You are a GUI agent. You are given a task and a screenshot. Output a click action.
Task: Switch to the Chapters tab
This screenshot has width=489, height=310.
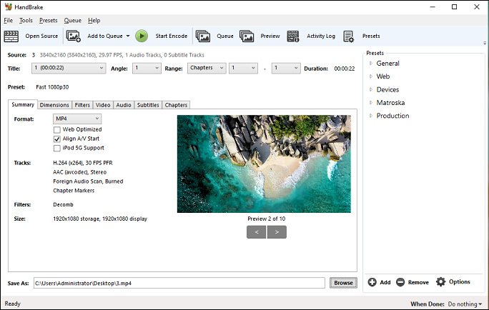[x=176, y=105]
